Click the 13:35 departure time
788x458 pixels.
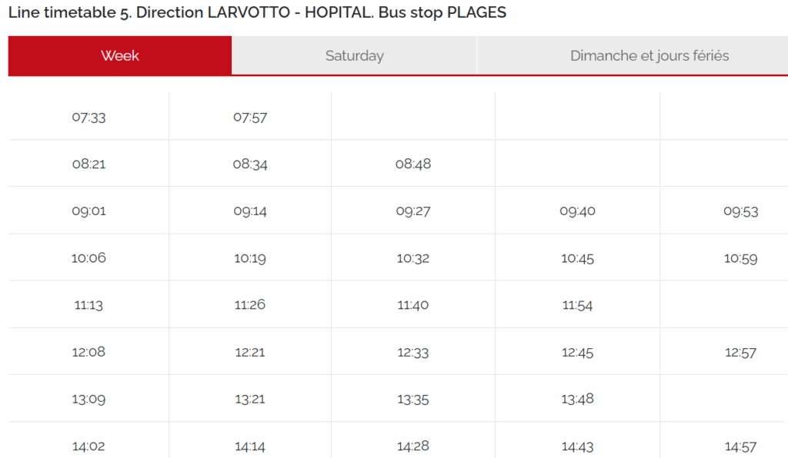tap(414, 398)
